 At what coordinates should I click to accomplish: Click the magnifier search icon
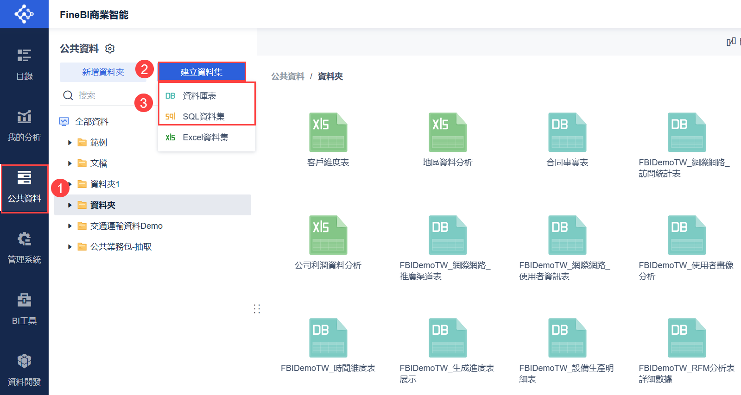pyautogui.click(x=68, y=95)
